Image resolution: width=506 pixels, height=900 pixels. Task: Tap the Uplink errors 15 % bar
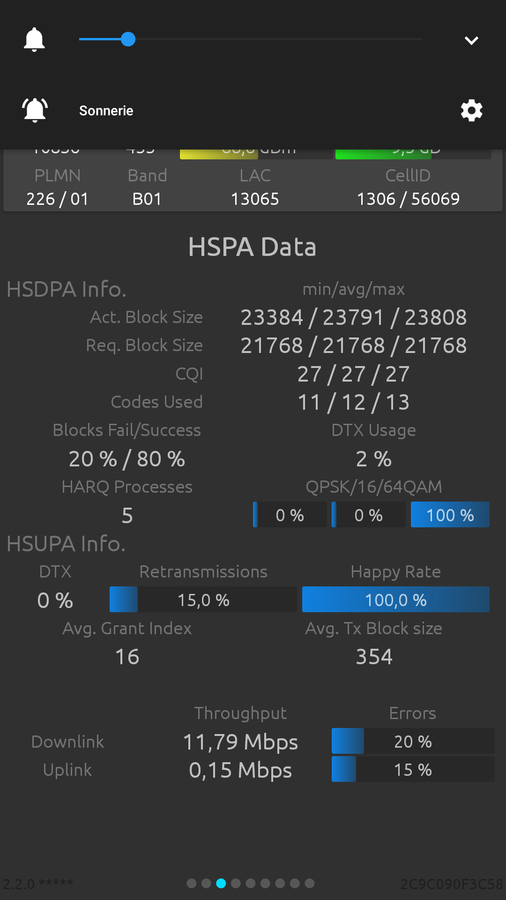[x=413, y=769]
